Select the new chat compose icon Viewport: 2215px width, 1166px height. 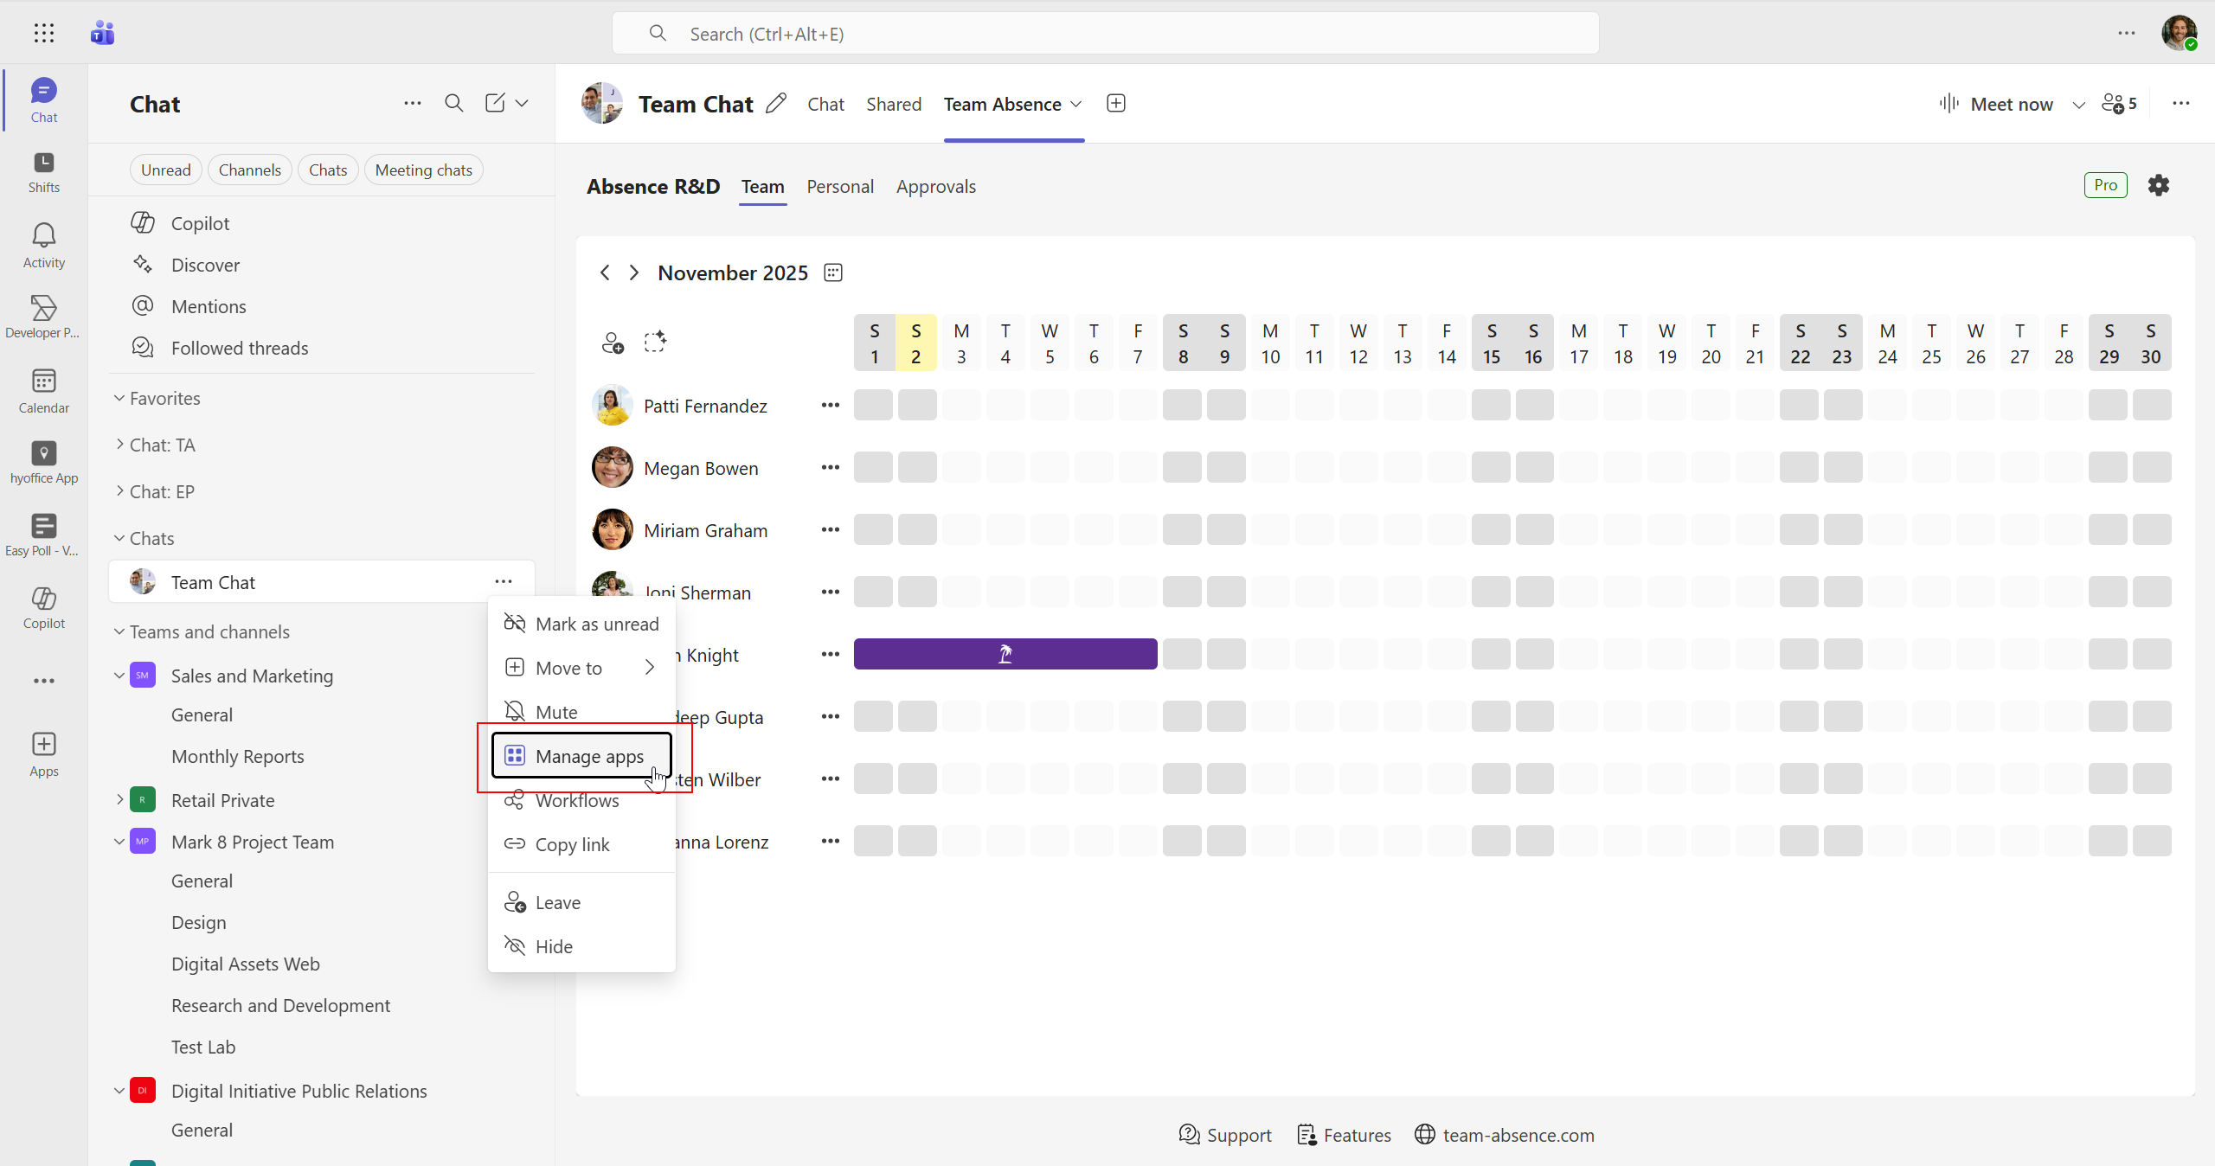tap(494, 103)
